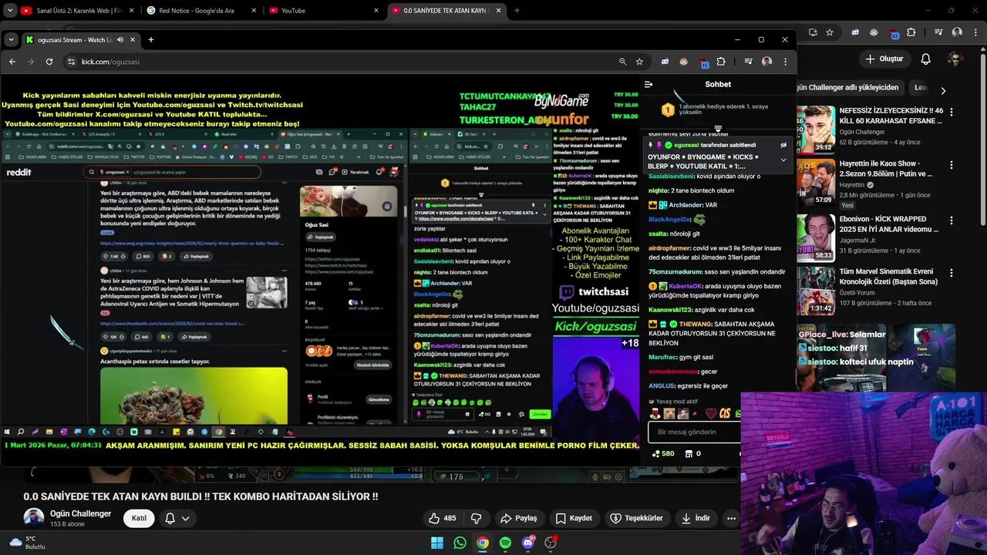
Task: Open WhatsApp from the taskbar
Action: coord(460,543)
